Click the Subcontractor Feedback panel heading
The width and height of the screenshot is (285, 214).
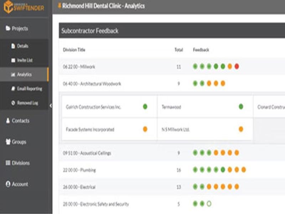[90, 31]
